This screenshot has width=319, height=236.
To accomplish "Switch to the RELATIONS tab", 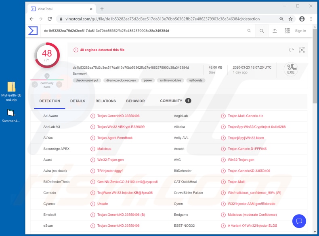I will pyautogui.click(x=105, y=101).
